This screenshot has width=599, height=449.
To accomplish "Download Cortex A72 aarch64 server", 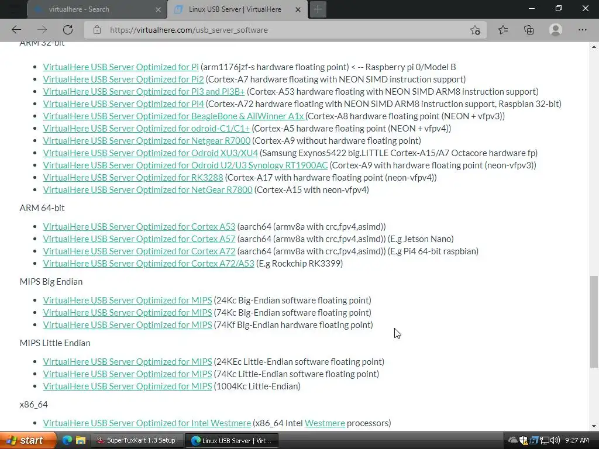I will pyautogui.click(x=139, y=251).
